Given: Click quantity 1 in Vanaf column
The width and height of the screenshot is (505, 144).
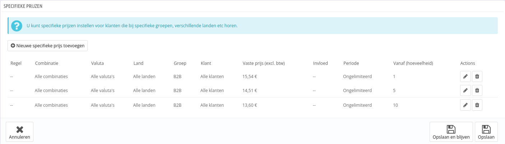Looking at the screenshot, I should pos(394,76).
